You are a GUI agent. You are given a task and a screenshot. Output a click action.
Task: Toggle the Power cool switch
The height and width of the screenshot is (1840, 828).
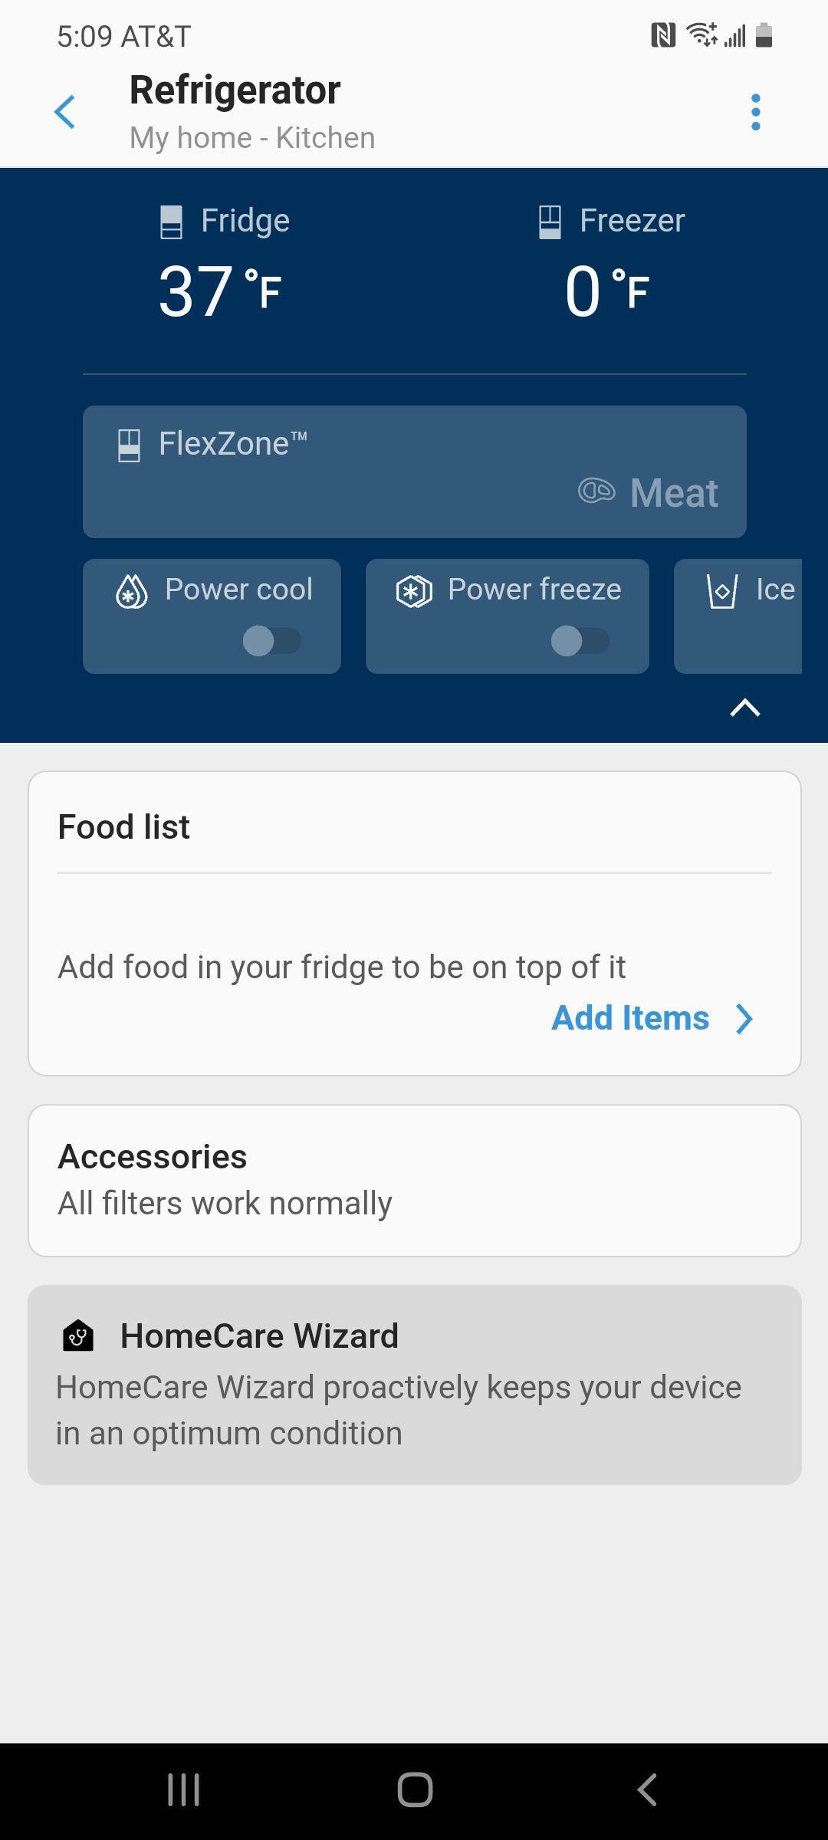pyautogui.click(x=271, y=640)
